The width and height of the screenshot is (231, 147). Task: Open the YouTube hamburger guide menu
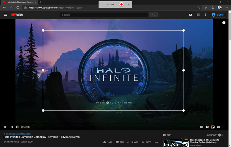click(x=5, y=15)
